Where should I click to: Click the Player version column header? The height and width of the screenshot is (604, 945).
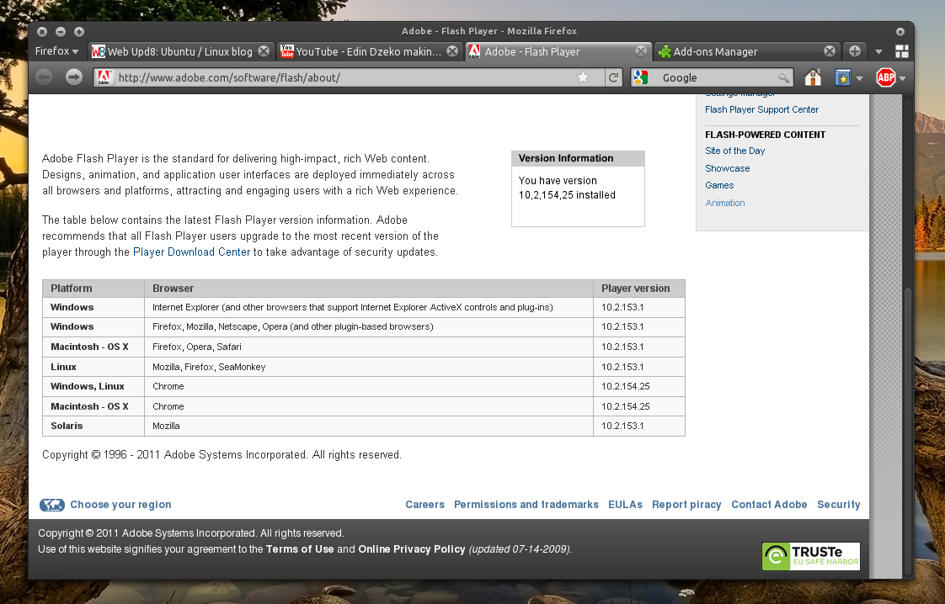pyautogui.click(x=638, y=289)
